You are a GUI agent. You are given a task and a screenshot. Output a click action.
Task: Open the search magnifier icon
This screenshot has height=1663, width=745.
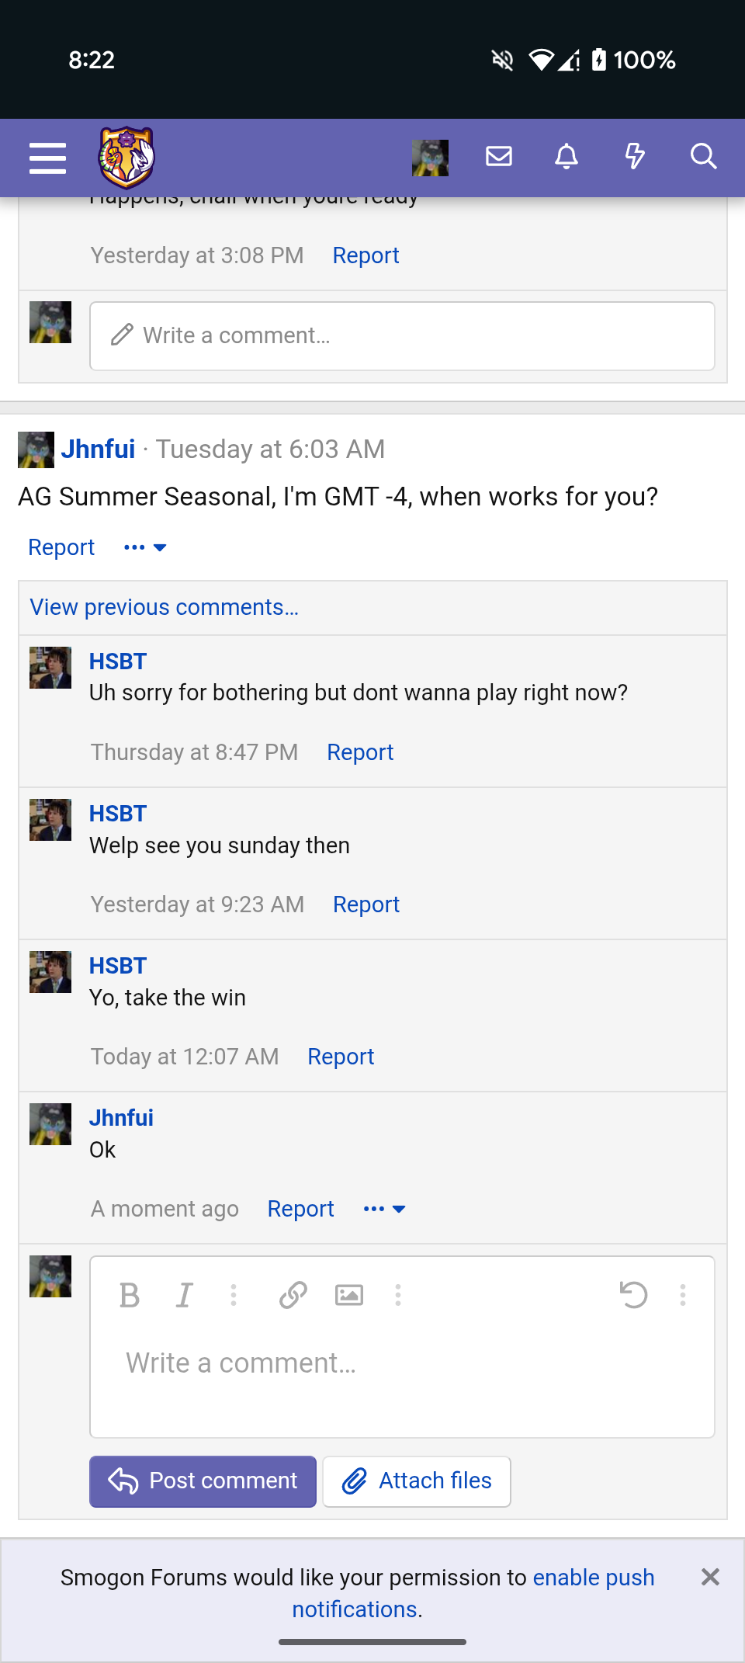click(703, 157)
